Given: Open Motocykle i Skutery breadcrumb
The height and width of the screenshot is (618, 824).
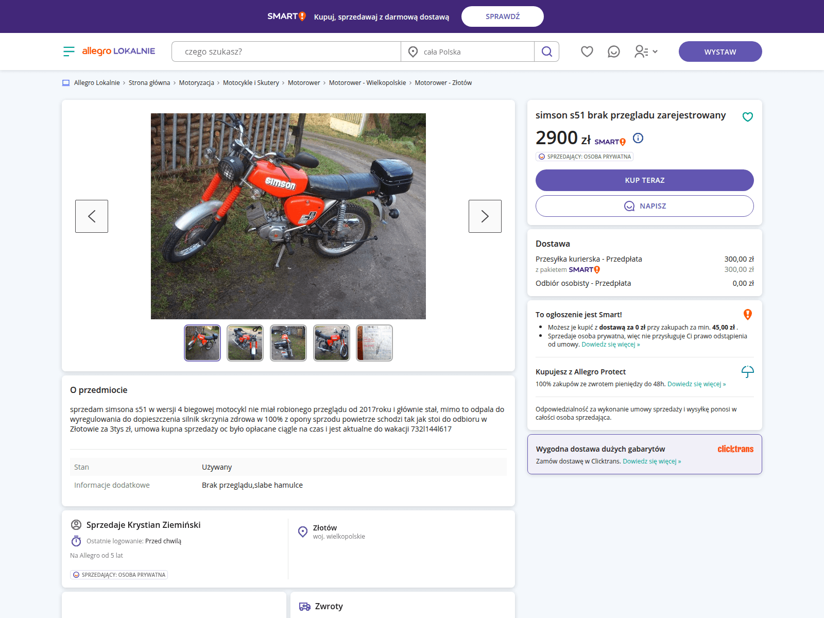Looking at the screenshot, I should [251, 83].
